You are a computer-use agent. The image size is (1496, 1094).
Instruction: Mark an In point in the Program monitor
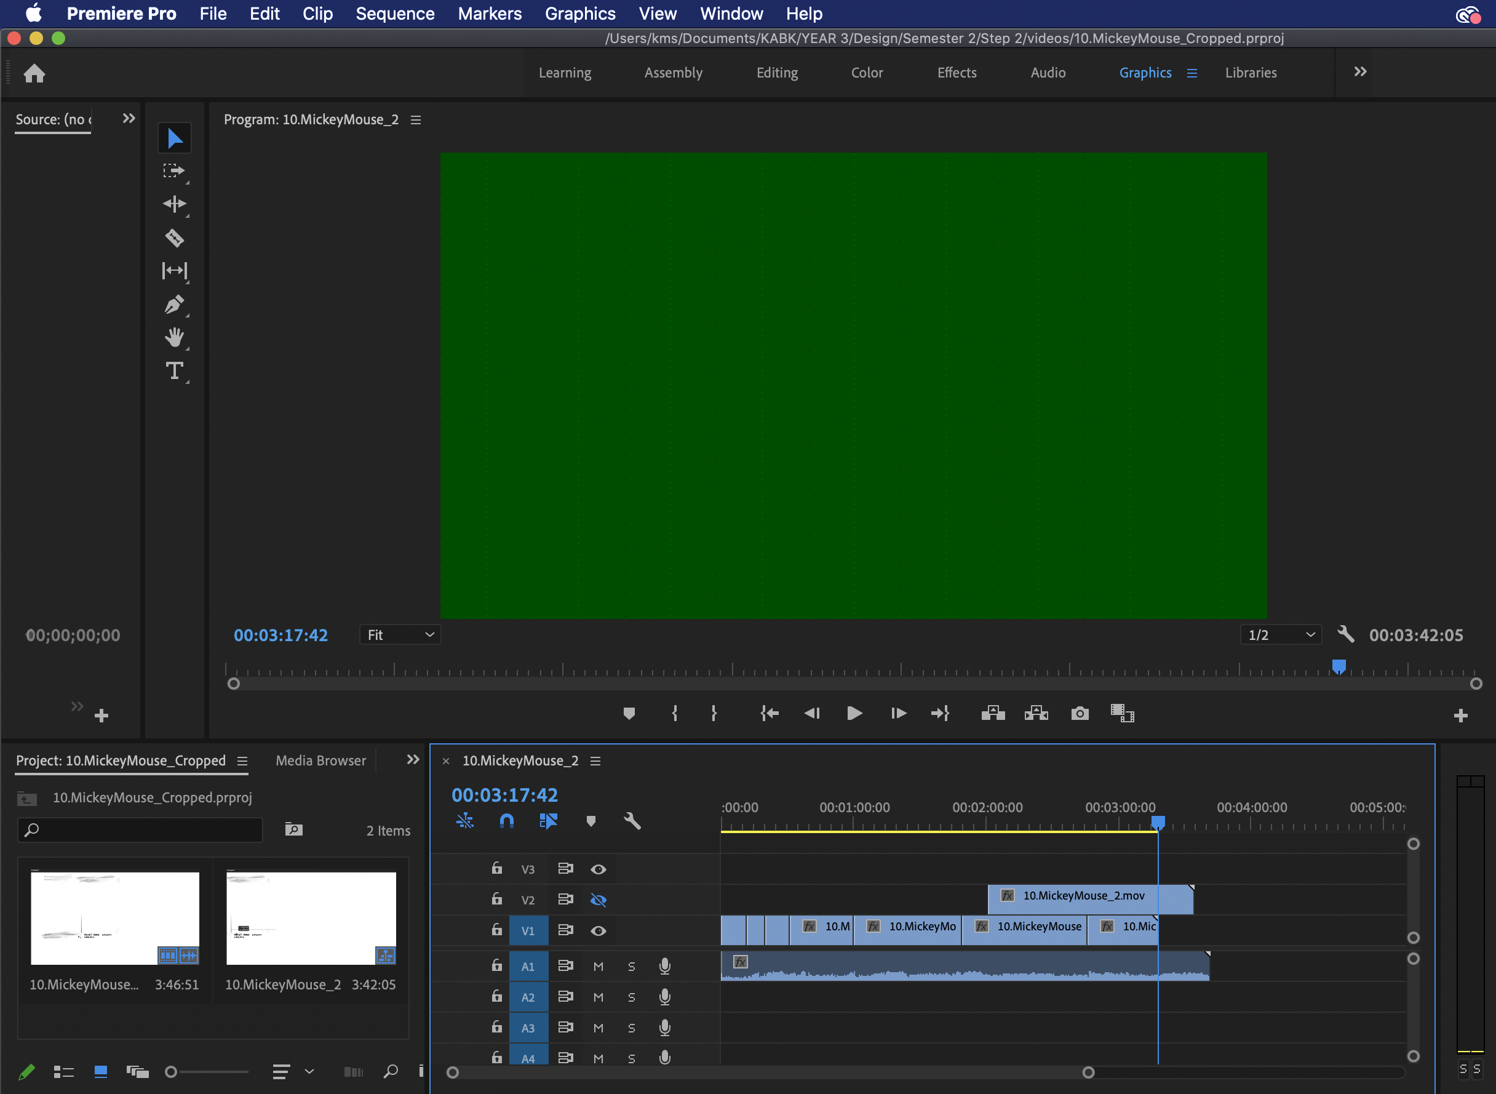click(675, 713)
